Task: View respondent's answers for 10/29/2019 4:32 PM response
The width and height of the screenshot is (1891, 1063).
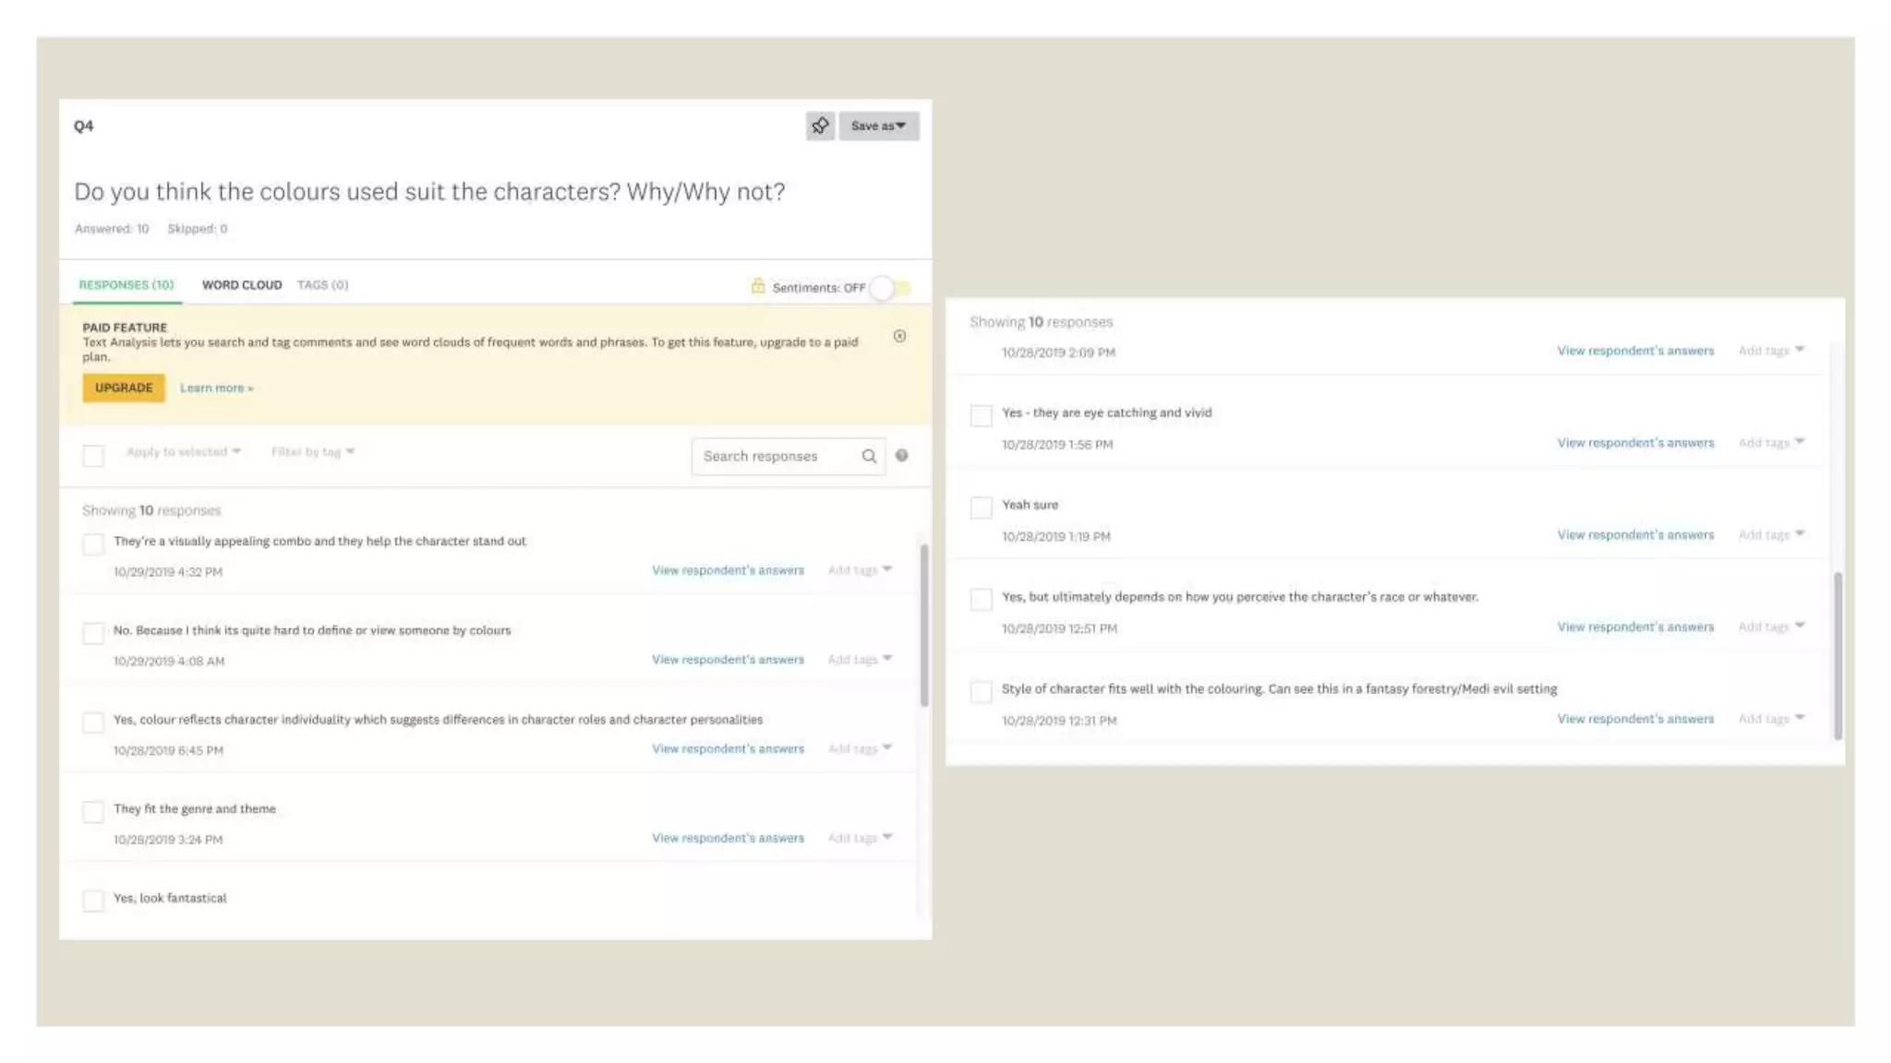Action: [x=728, y=570]
